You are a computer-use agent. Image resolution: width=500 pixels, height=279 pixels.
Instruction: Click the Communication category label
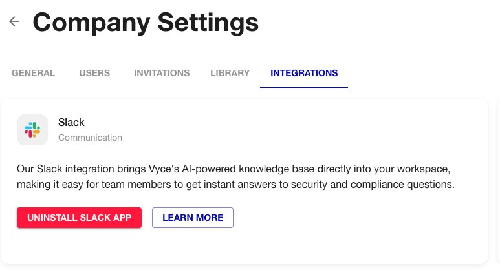coord(90,138)
